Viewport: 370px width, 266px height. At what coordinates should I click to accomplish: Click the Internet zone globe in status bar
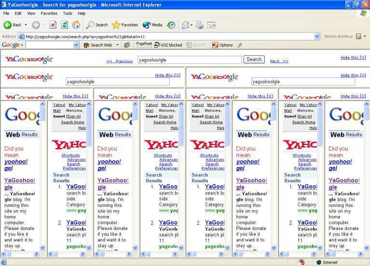[x=319, y=262]
